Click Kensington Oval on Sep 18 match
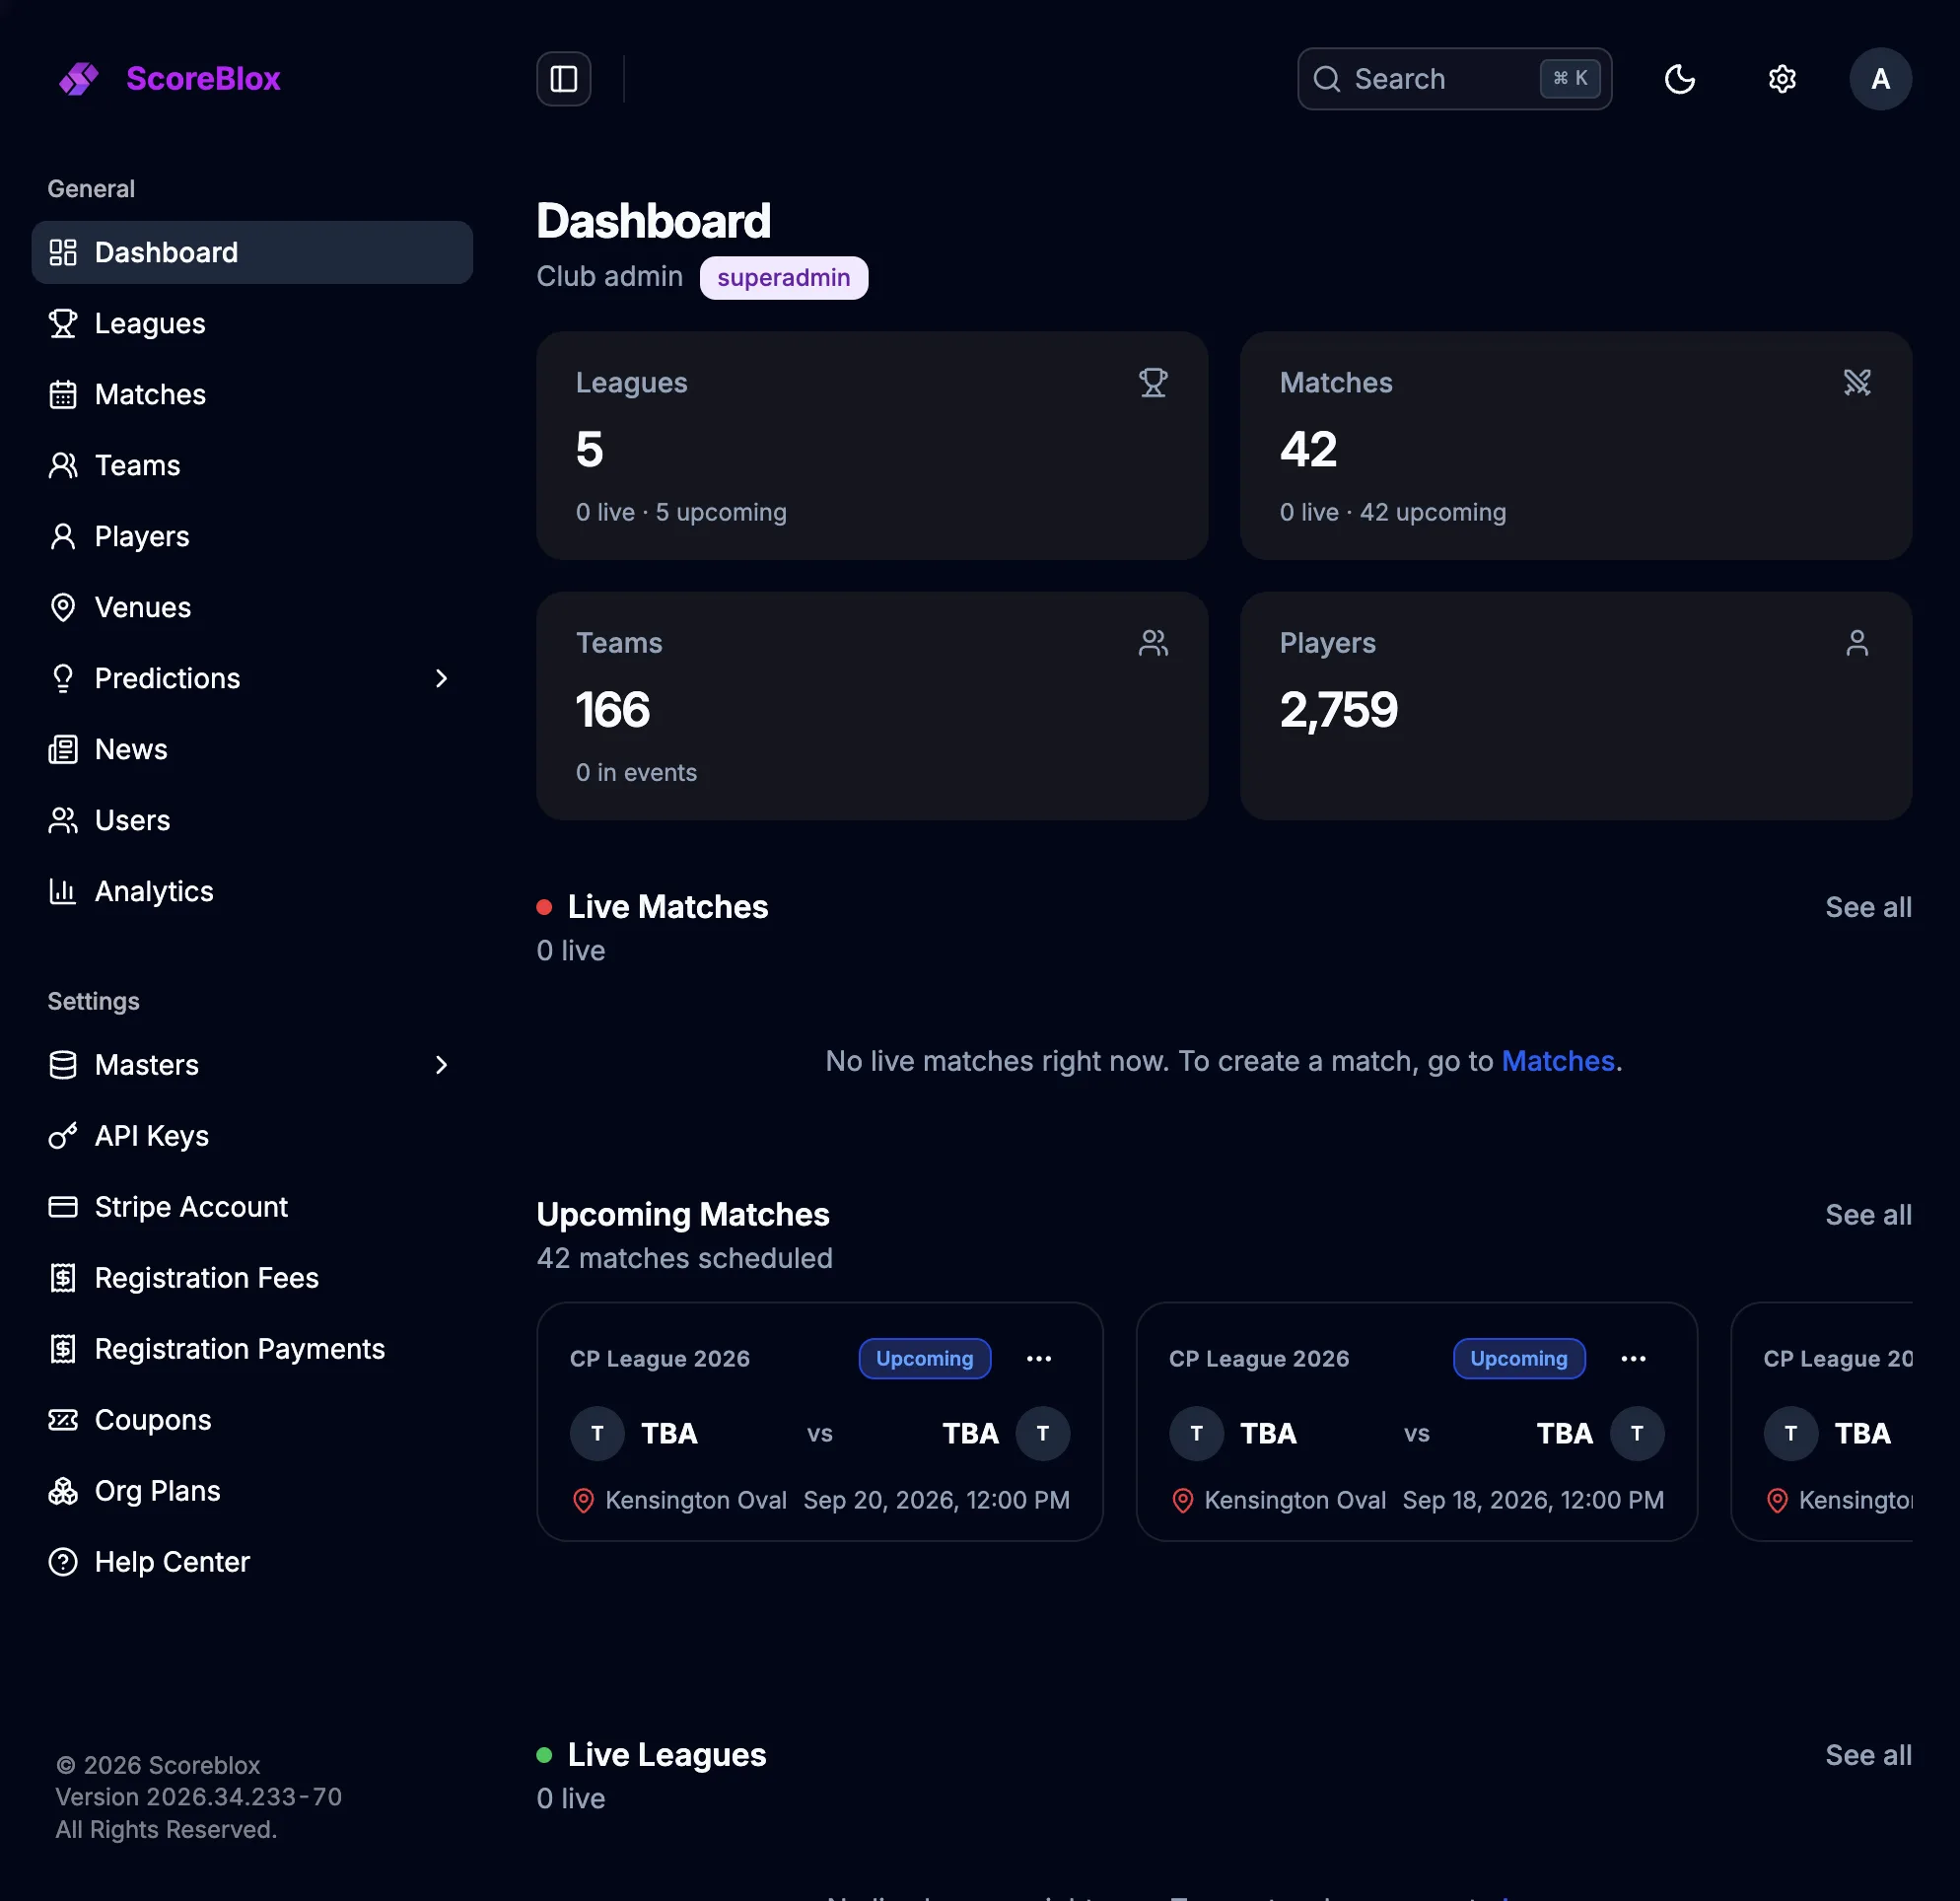 click(x=1295, y=1500)
